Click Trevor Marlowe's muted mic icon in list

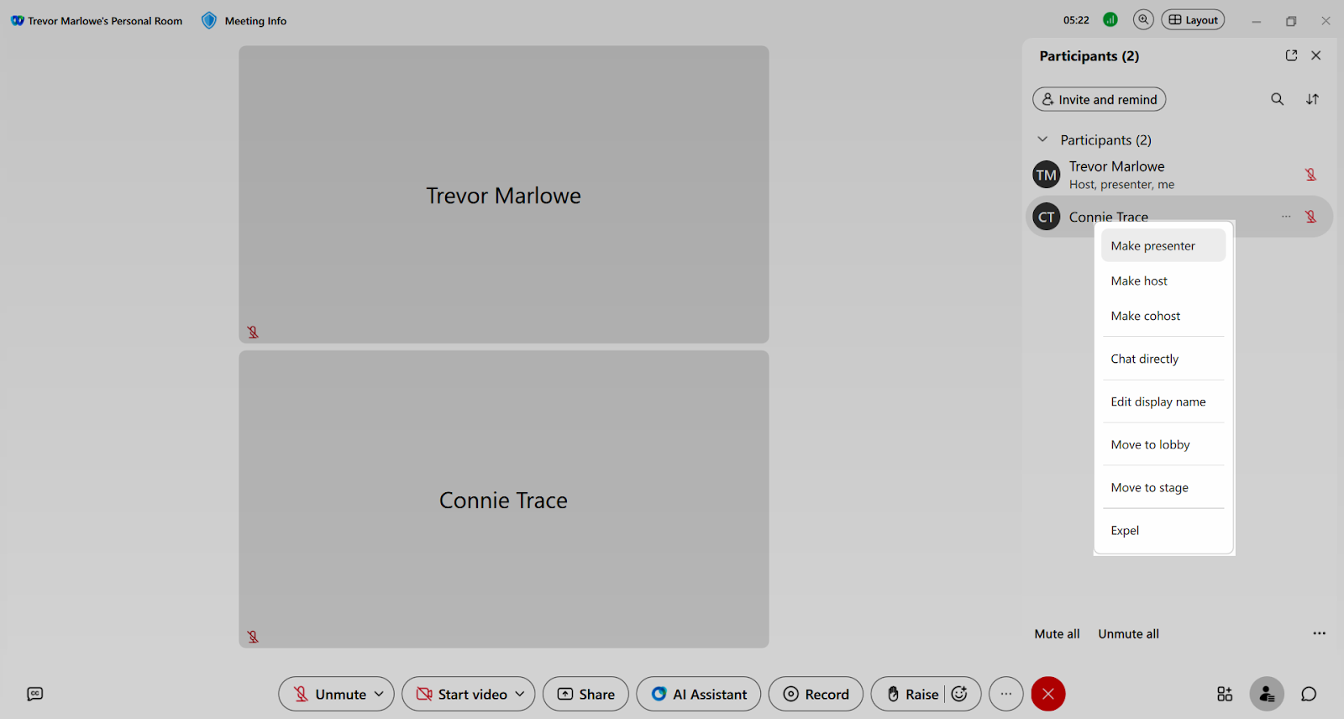click(x=1310, y=175)
